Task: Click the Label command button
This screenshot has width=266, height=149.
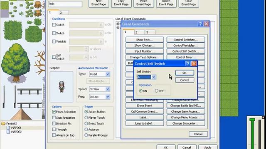Action: point(145,118)
